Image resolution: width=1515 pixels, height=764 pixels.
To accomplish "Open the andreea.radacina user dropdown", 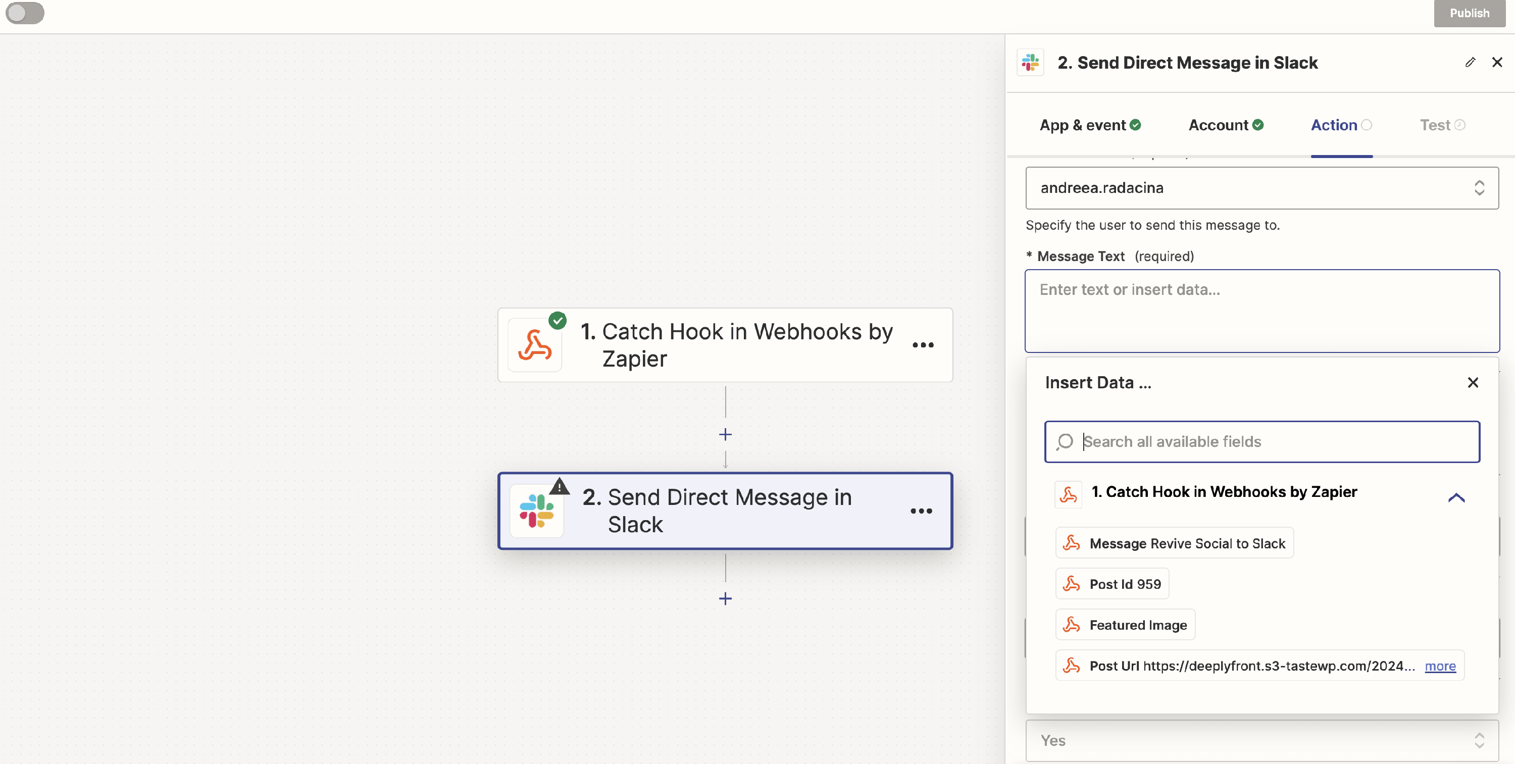I will click(1261, 188).
